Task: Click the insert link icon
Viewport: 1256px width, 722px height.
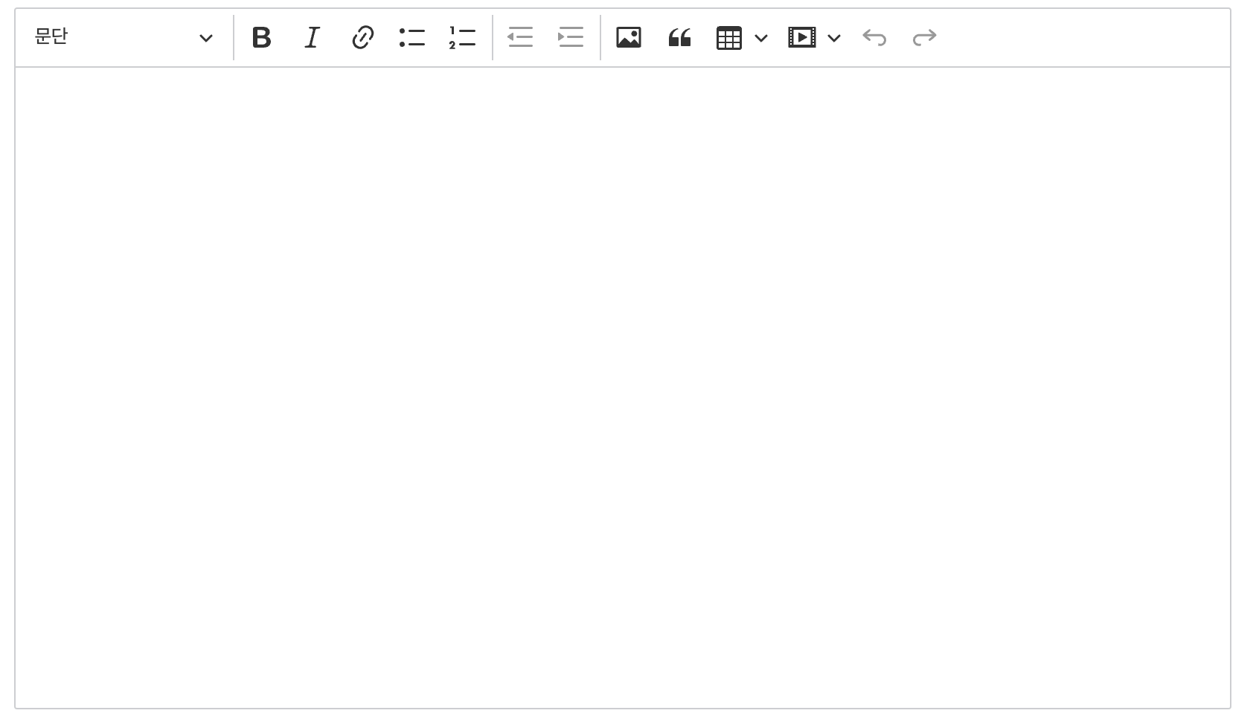Action: 362,37
